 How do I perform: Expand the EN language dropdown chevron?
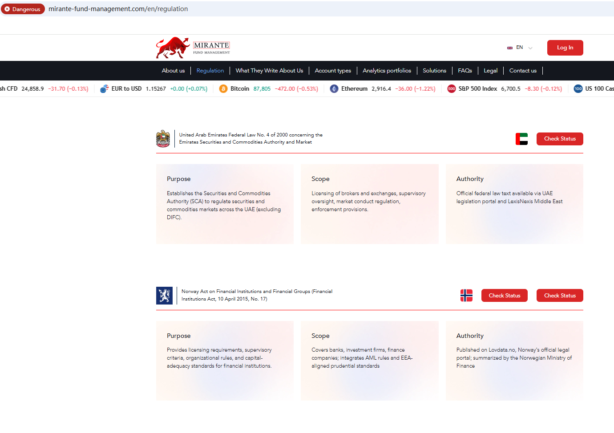coord(530,48)
